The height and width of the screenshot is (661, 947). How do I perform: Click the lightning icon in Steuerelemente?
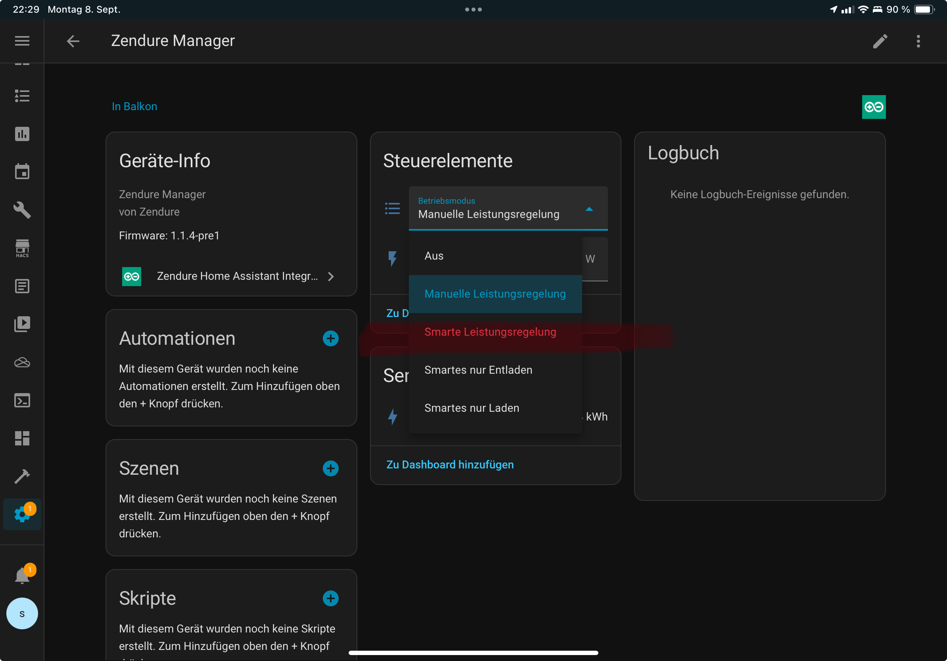pos(392,259)
